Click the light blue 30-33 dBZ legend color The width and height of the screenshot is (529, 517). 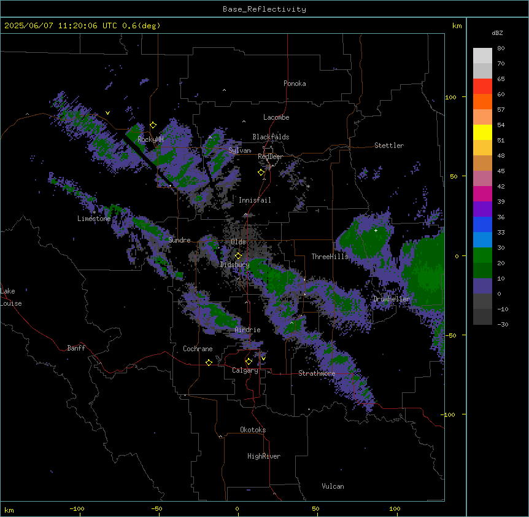(x=482, y=240)
